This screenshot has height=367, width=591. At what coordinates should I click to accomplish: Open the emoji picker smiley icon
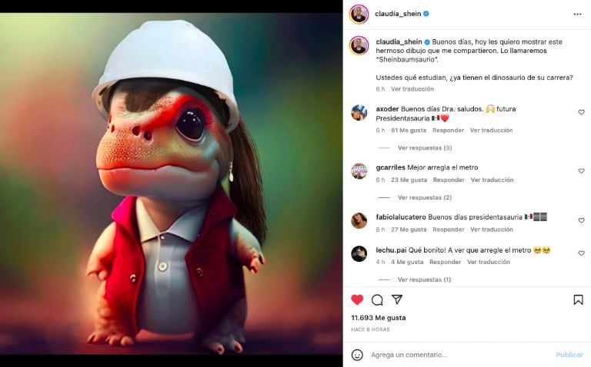click(x=357, y=355)
